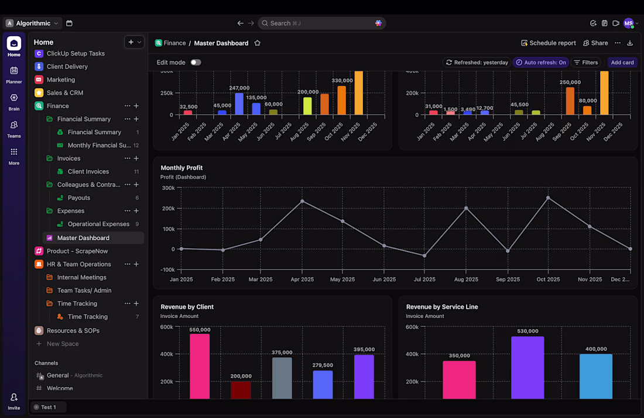Collapse the HR & Team Operations space
The image size is (644, 418).
coord(39,264)
